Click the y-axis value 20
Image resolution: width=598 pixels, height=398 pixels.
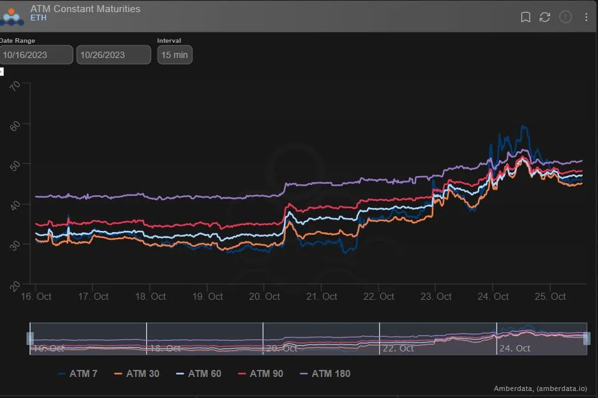(x=15, y=286)
